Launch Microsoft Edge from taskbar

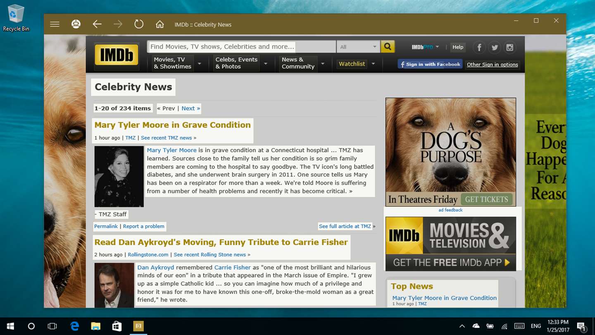pos(74,326)
